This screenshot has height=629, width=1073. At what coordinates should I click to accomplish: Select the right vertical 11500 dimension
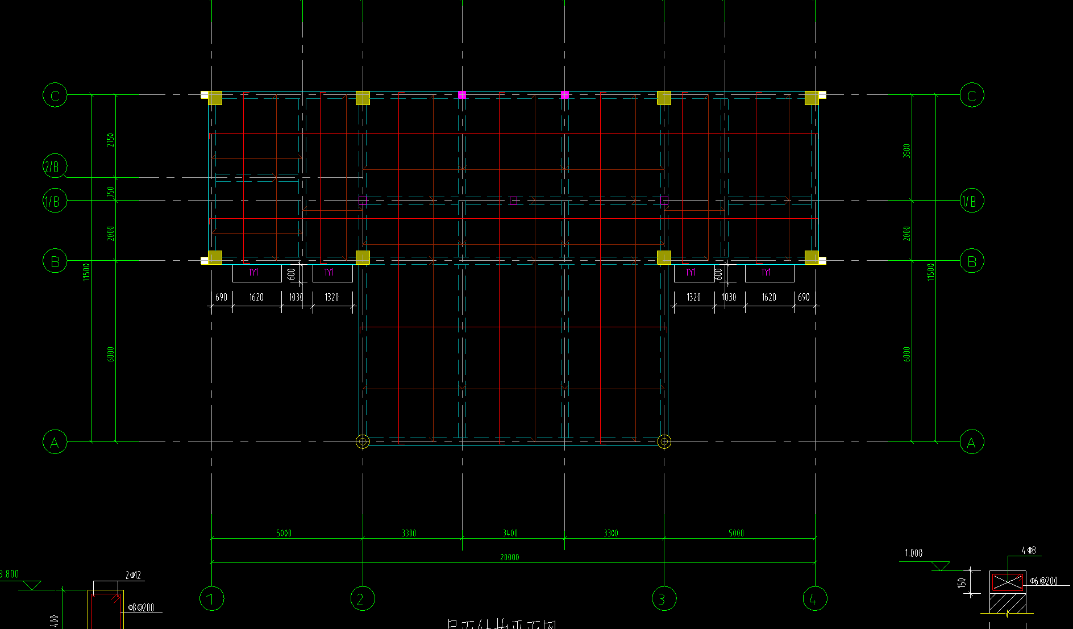coord(930,272)
